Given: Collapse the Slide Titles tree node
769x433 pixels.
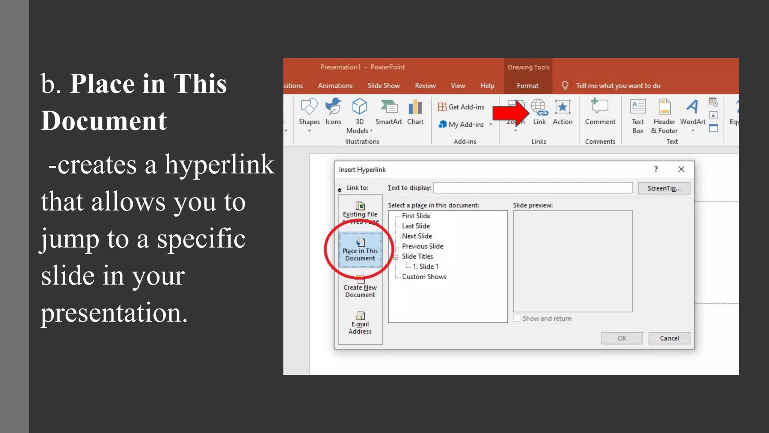Looking at the screenshot, I should (x=396, y=257).
